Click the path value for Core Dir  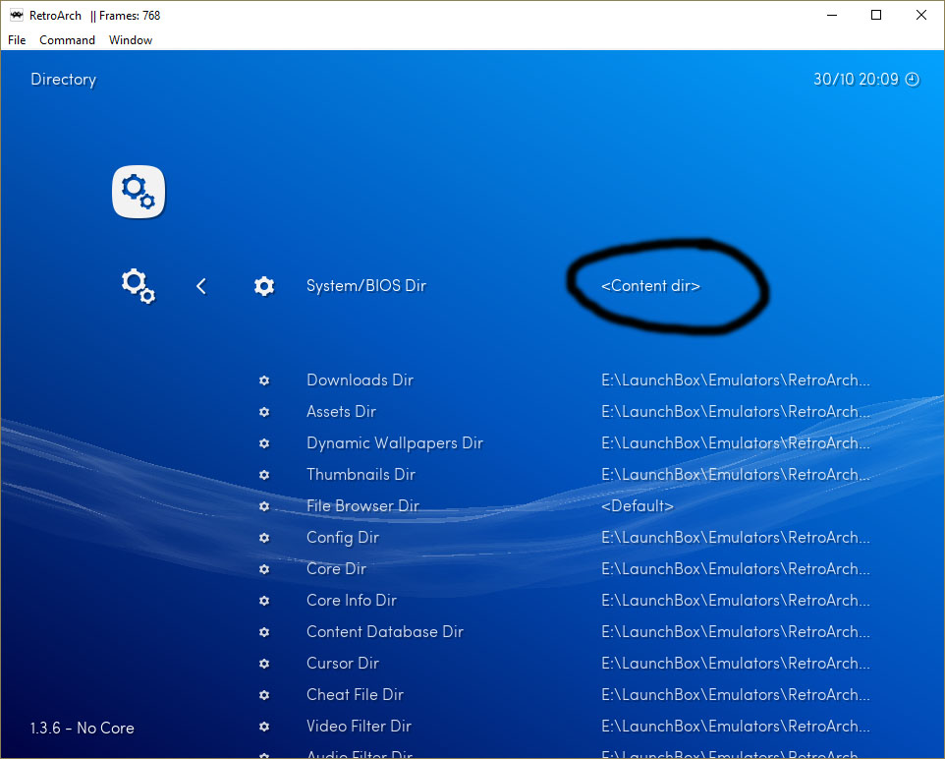click(x=735, y=569)
